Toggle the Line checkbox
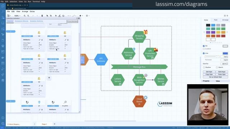230x129 pixels. coord(204,53)
